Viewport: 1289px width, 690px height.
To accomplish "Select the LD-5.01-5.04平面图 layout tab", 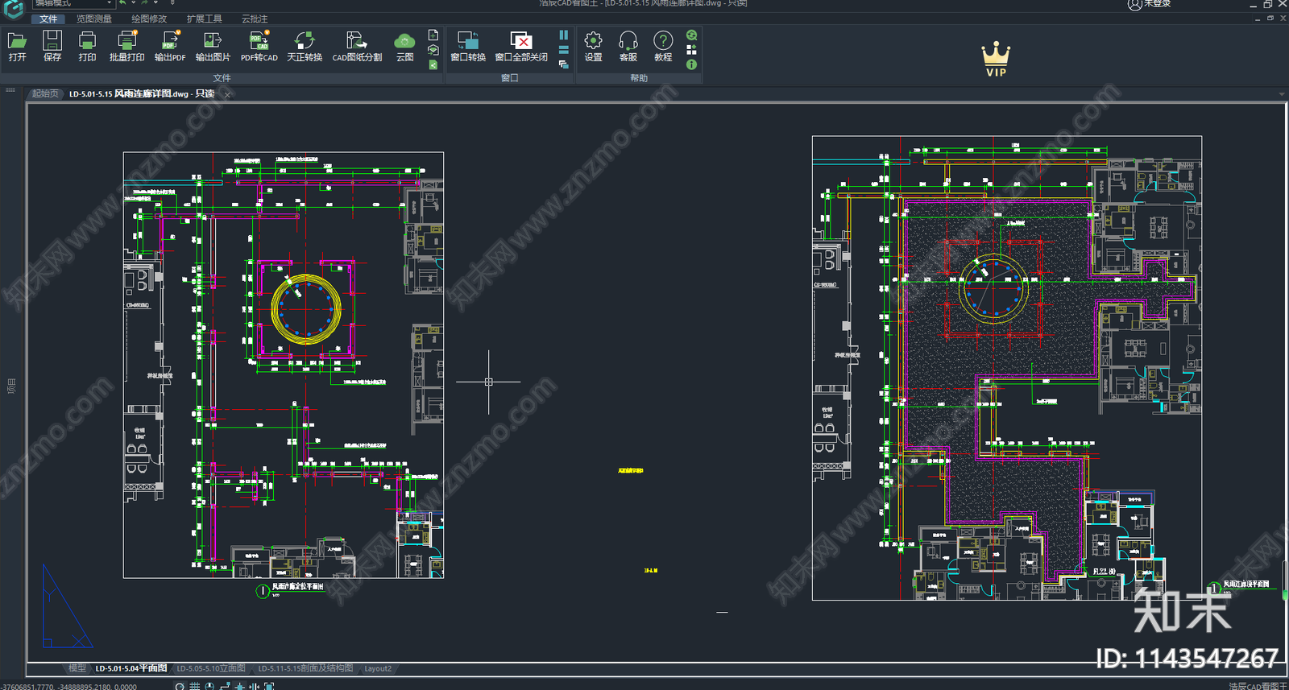I will click(x=131, y=668).
